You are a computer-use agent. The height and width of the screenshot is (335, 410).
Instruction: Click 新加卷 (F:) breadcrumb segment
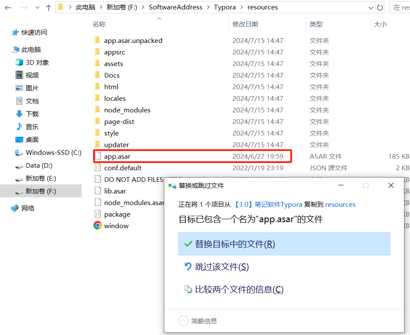click(122, 7)
